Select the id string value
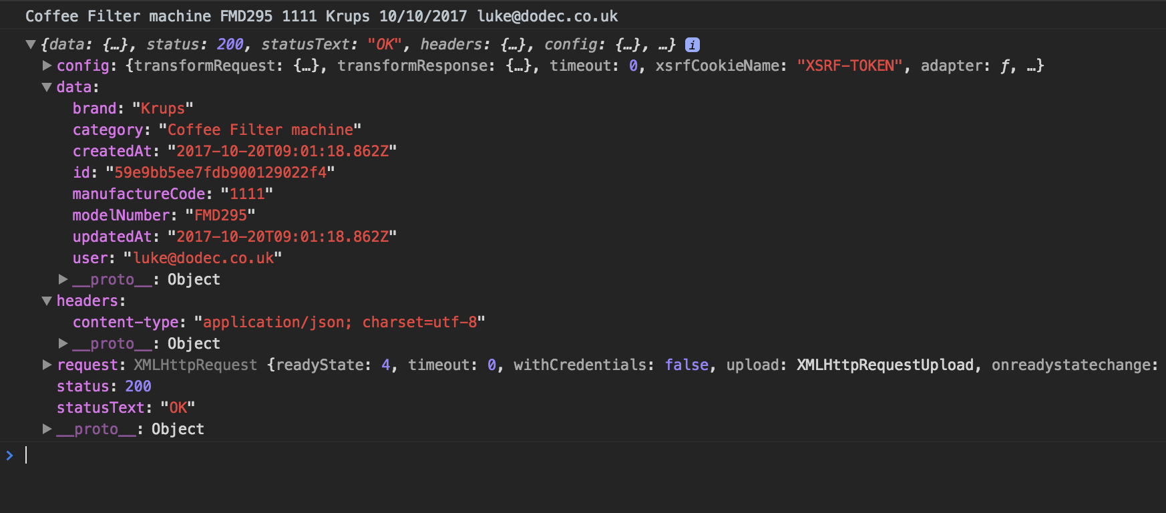The width and height of the screenshot is (1166, 513). click(x=220, y=172)
